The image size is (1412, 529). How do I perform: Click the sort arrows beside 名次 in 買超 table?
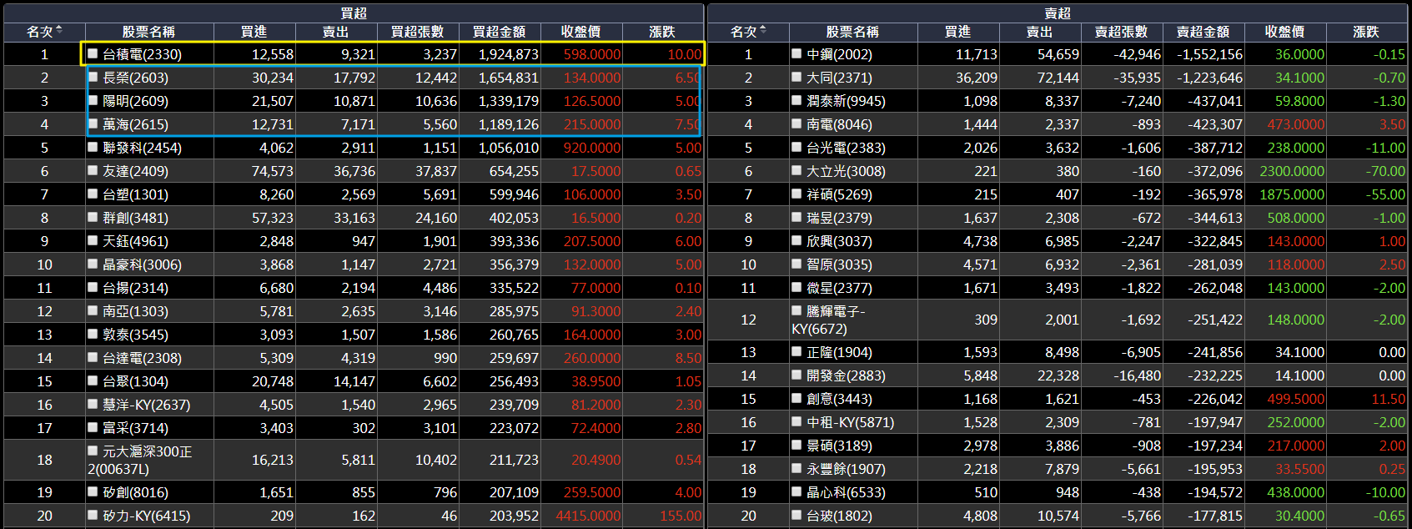59,31
